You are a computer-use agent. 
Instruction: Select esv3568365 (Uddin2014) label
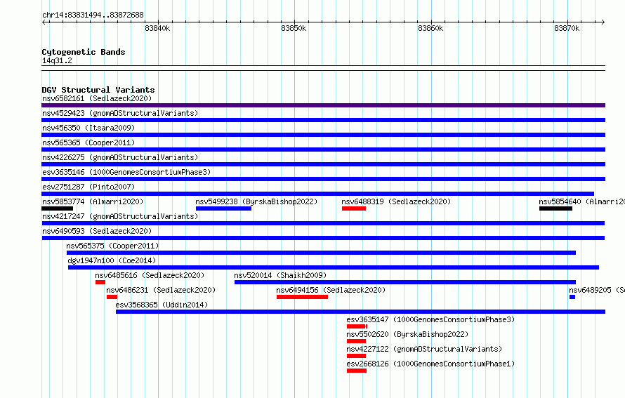pos(162,305)
